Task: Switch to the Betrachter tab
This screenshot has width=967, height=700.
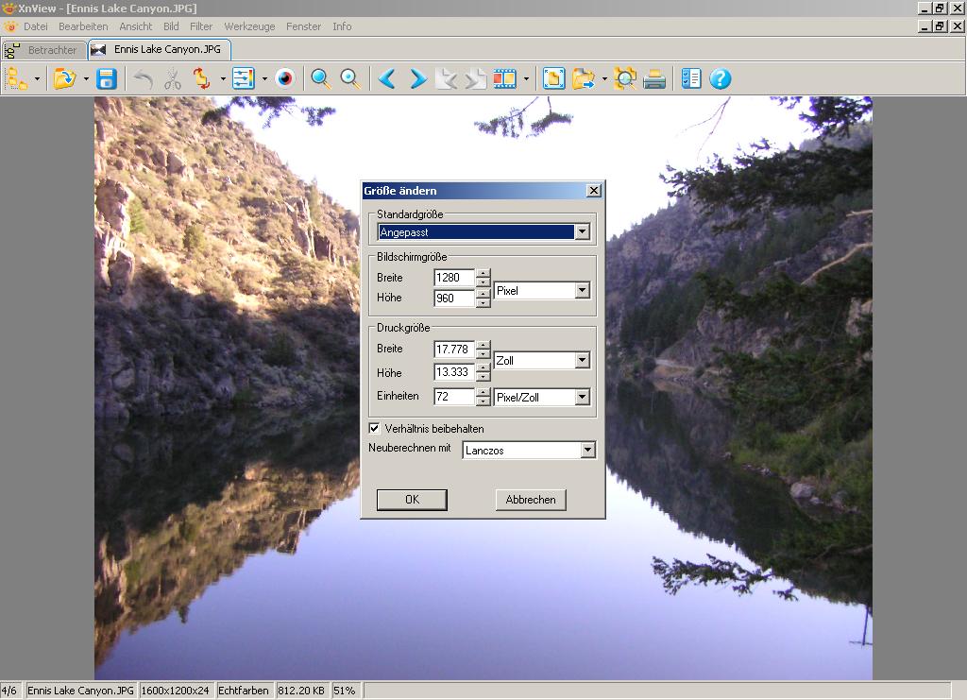Action: point(44,50)
